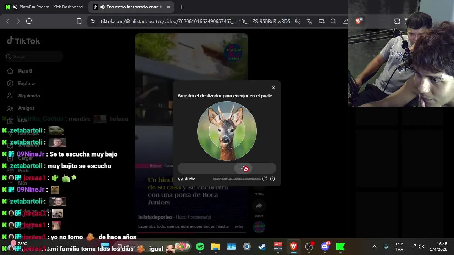Click the tiktok.com URL address field
This screenshot has height=255, width=454.
[195, 21]
